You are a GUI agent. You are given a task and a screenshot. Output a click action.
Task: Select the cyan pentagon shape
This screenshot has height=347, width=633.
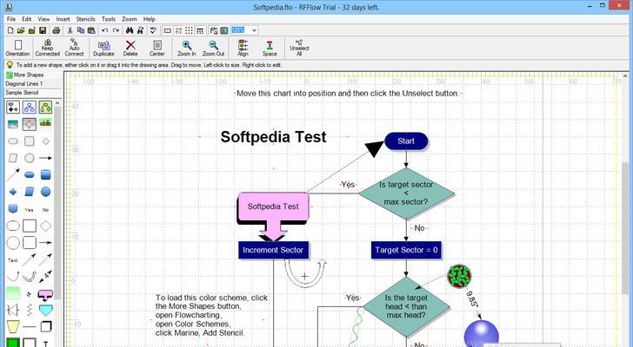point(45,311)
